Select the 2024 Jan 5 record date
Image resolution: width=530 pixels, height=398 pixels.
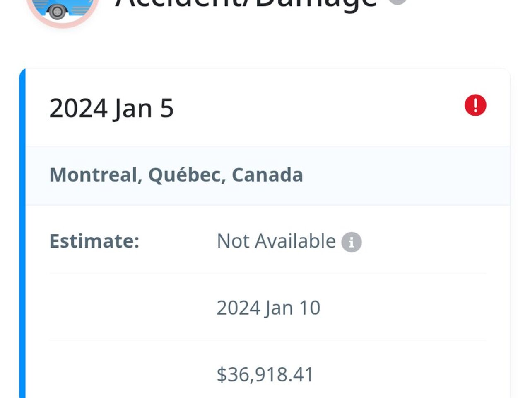pyautogui.click(x=111, y=109)
